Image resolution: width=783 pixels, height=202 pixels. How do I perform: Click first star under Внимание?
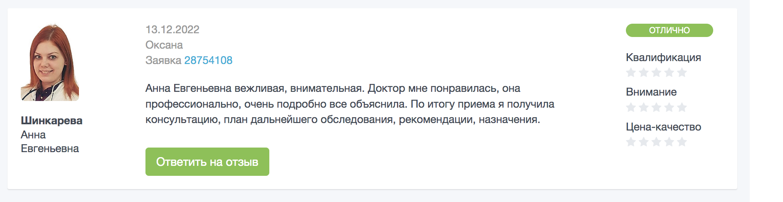point(631,108)
